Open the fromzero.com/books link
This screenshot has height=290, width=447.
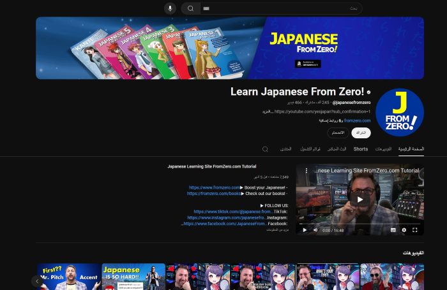(215, 193)
